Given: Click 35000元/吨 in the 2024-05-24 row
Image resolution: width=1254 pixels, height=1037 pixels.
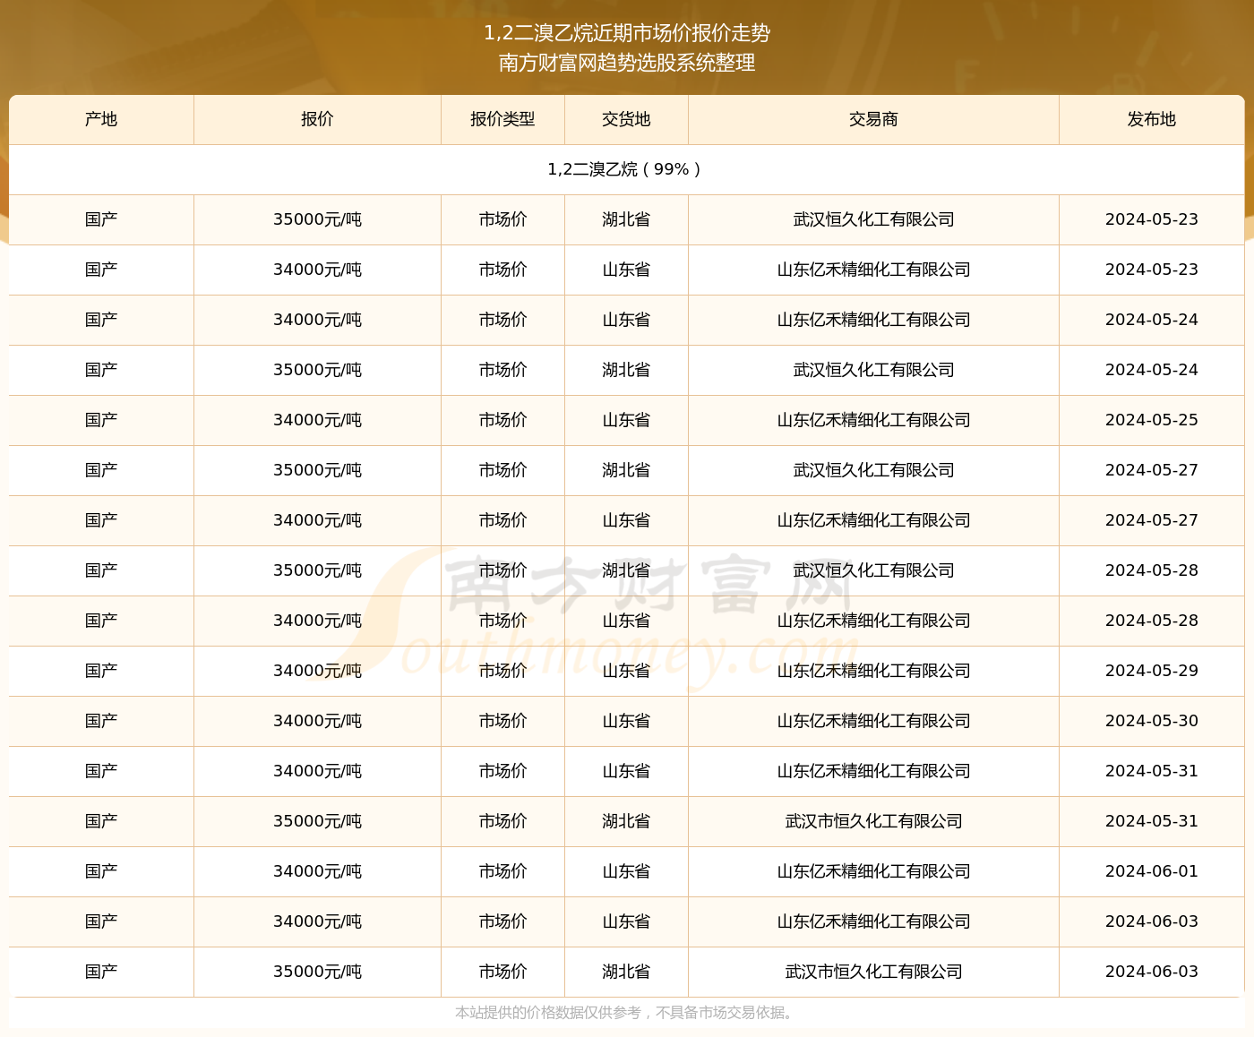Looking at the screenshot, I should pyautogui.click(x=317, y=370).
